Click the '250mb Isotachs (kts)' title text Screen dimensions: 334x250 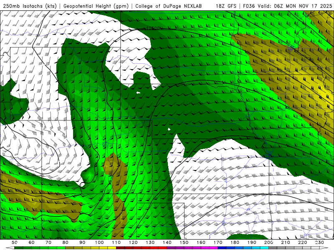[30, 6]
